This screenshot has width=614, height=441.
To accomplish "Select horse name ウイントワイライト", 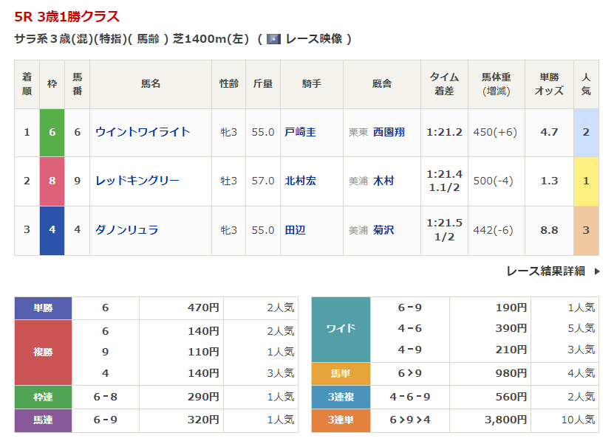I will click(143, 132).
